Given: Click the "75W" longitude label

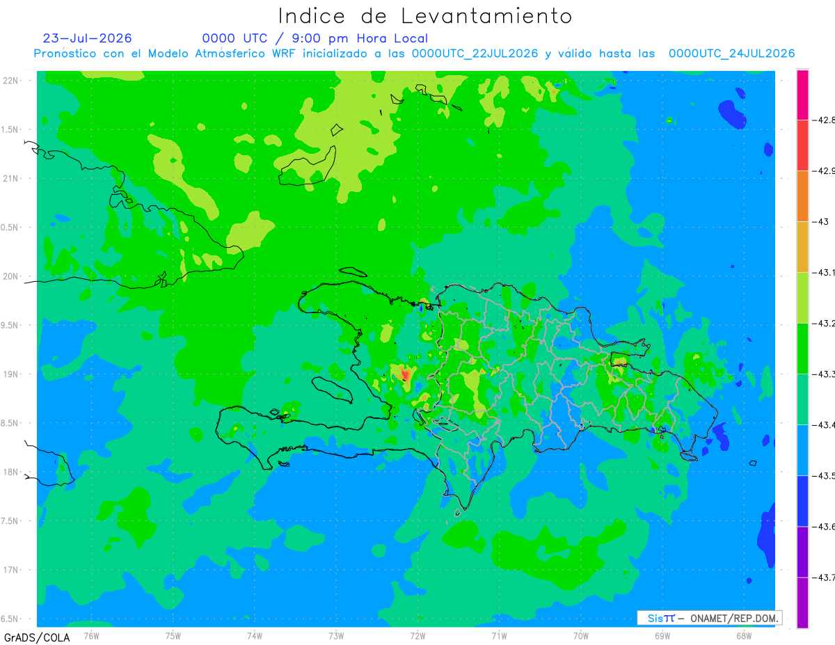Looking at the screenshot, I should click(173, 636).
